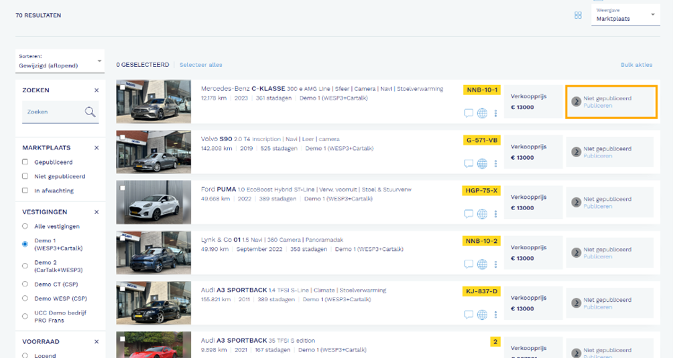Select Alle vestigingen radio option

[x=25, y=226]
